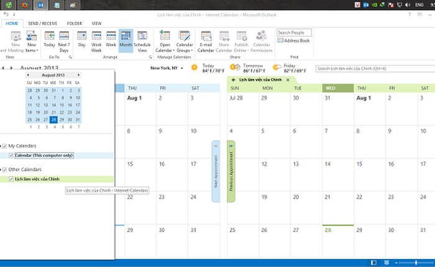This screenshot has height=267, width=435.
Task: Toggle the My Calendars group checkbox
Action: (4, 146)
